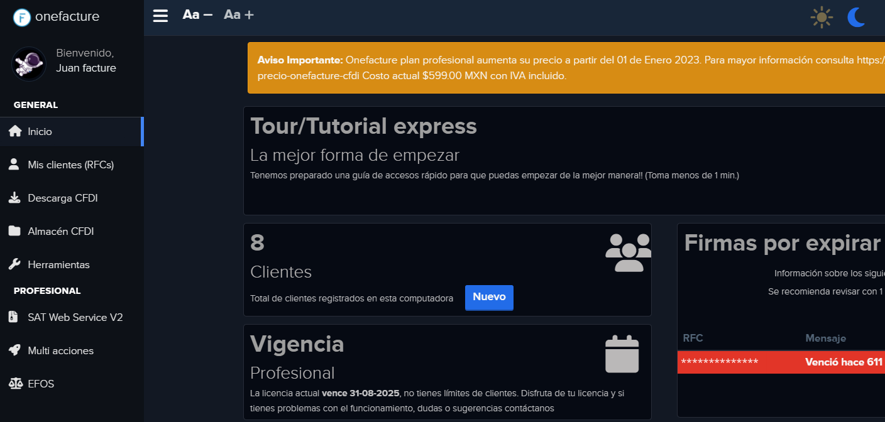The image size is (885, 422).
Task: Enable dark mode moon icon
Action: tap(856, 18)
